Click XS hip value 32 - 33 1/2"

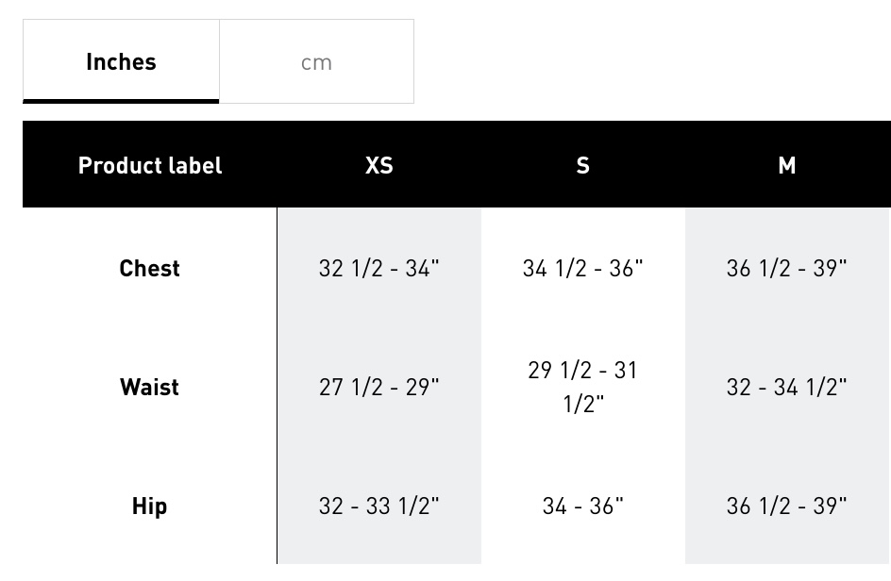tap(379, 506)
